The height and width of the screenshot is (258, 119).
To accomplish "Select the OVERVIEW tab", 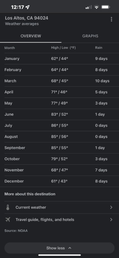I will click(x=31, y=36).
